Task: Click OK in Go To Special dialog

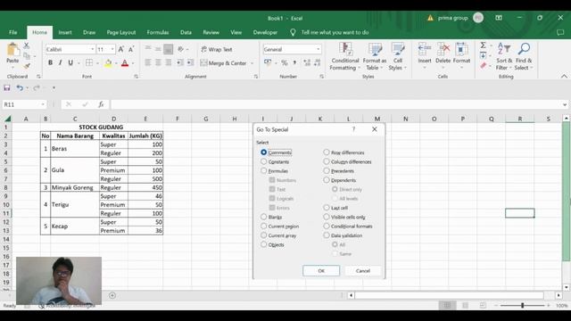Action: 321,271
